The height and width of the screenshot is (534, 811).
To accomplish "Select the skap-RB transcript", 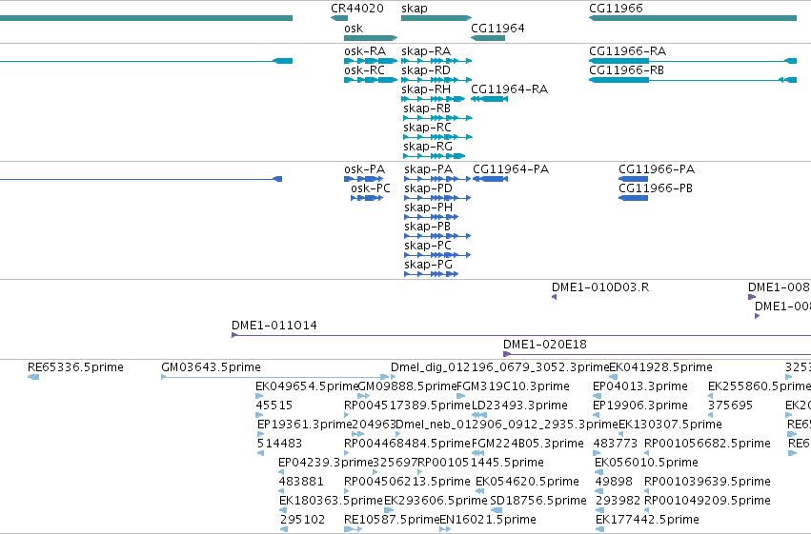I will tap(437, 118).
